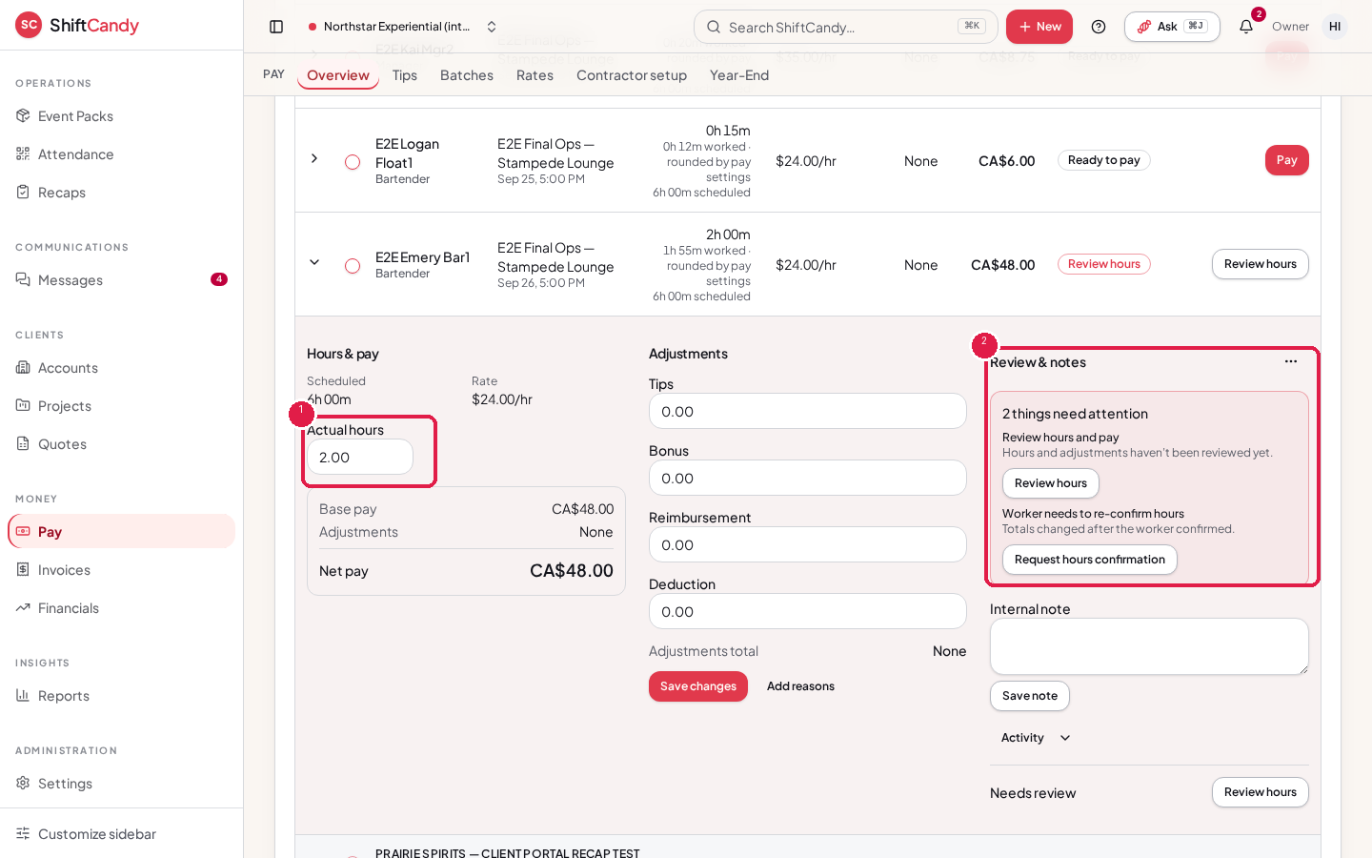The width and height of the screenshot is (1372, 858).
Task: Open the Contractor setup tab
Action: coord(632,75)
